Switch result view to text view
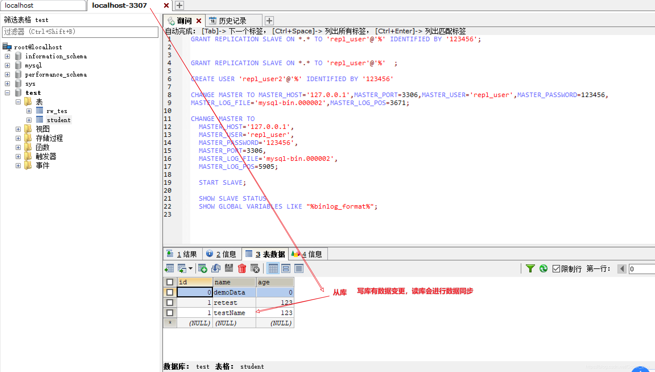The width and height of the screenshot is (655, 372). click(299, 268)
